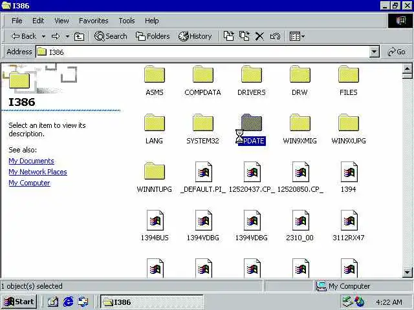Select the WINNTUPG folder
This screenshot has height=310, width=414.
click(x=155, y=178)
